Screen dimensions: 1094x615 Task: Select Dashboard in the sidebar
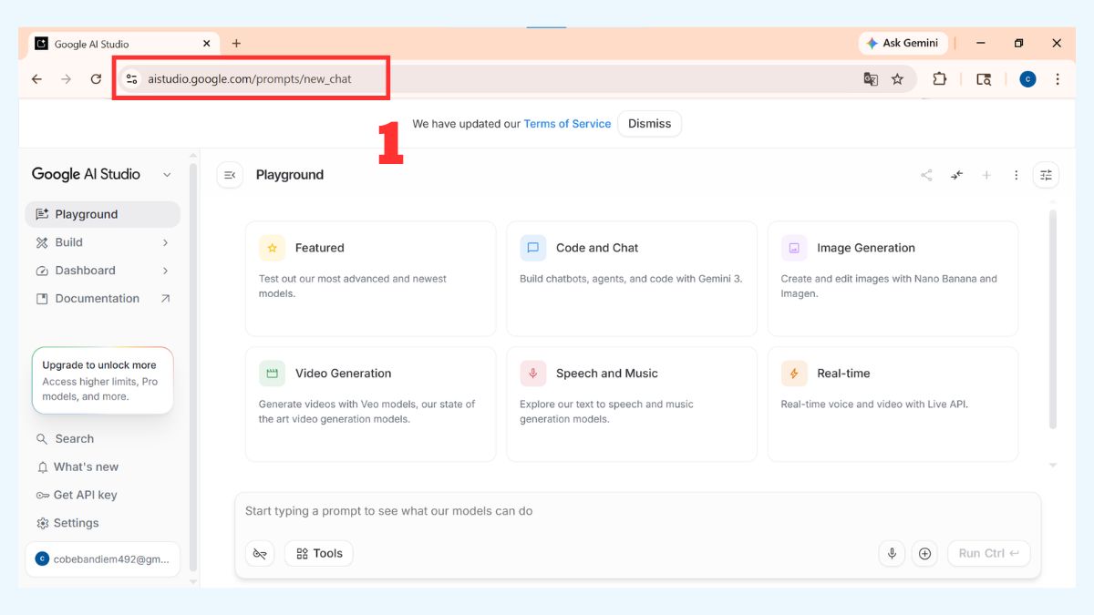pos(102,271)
